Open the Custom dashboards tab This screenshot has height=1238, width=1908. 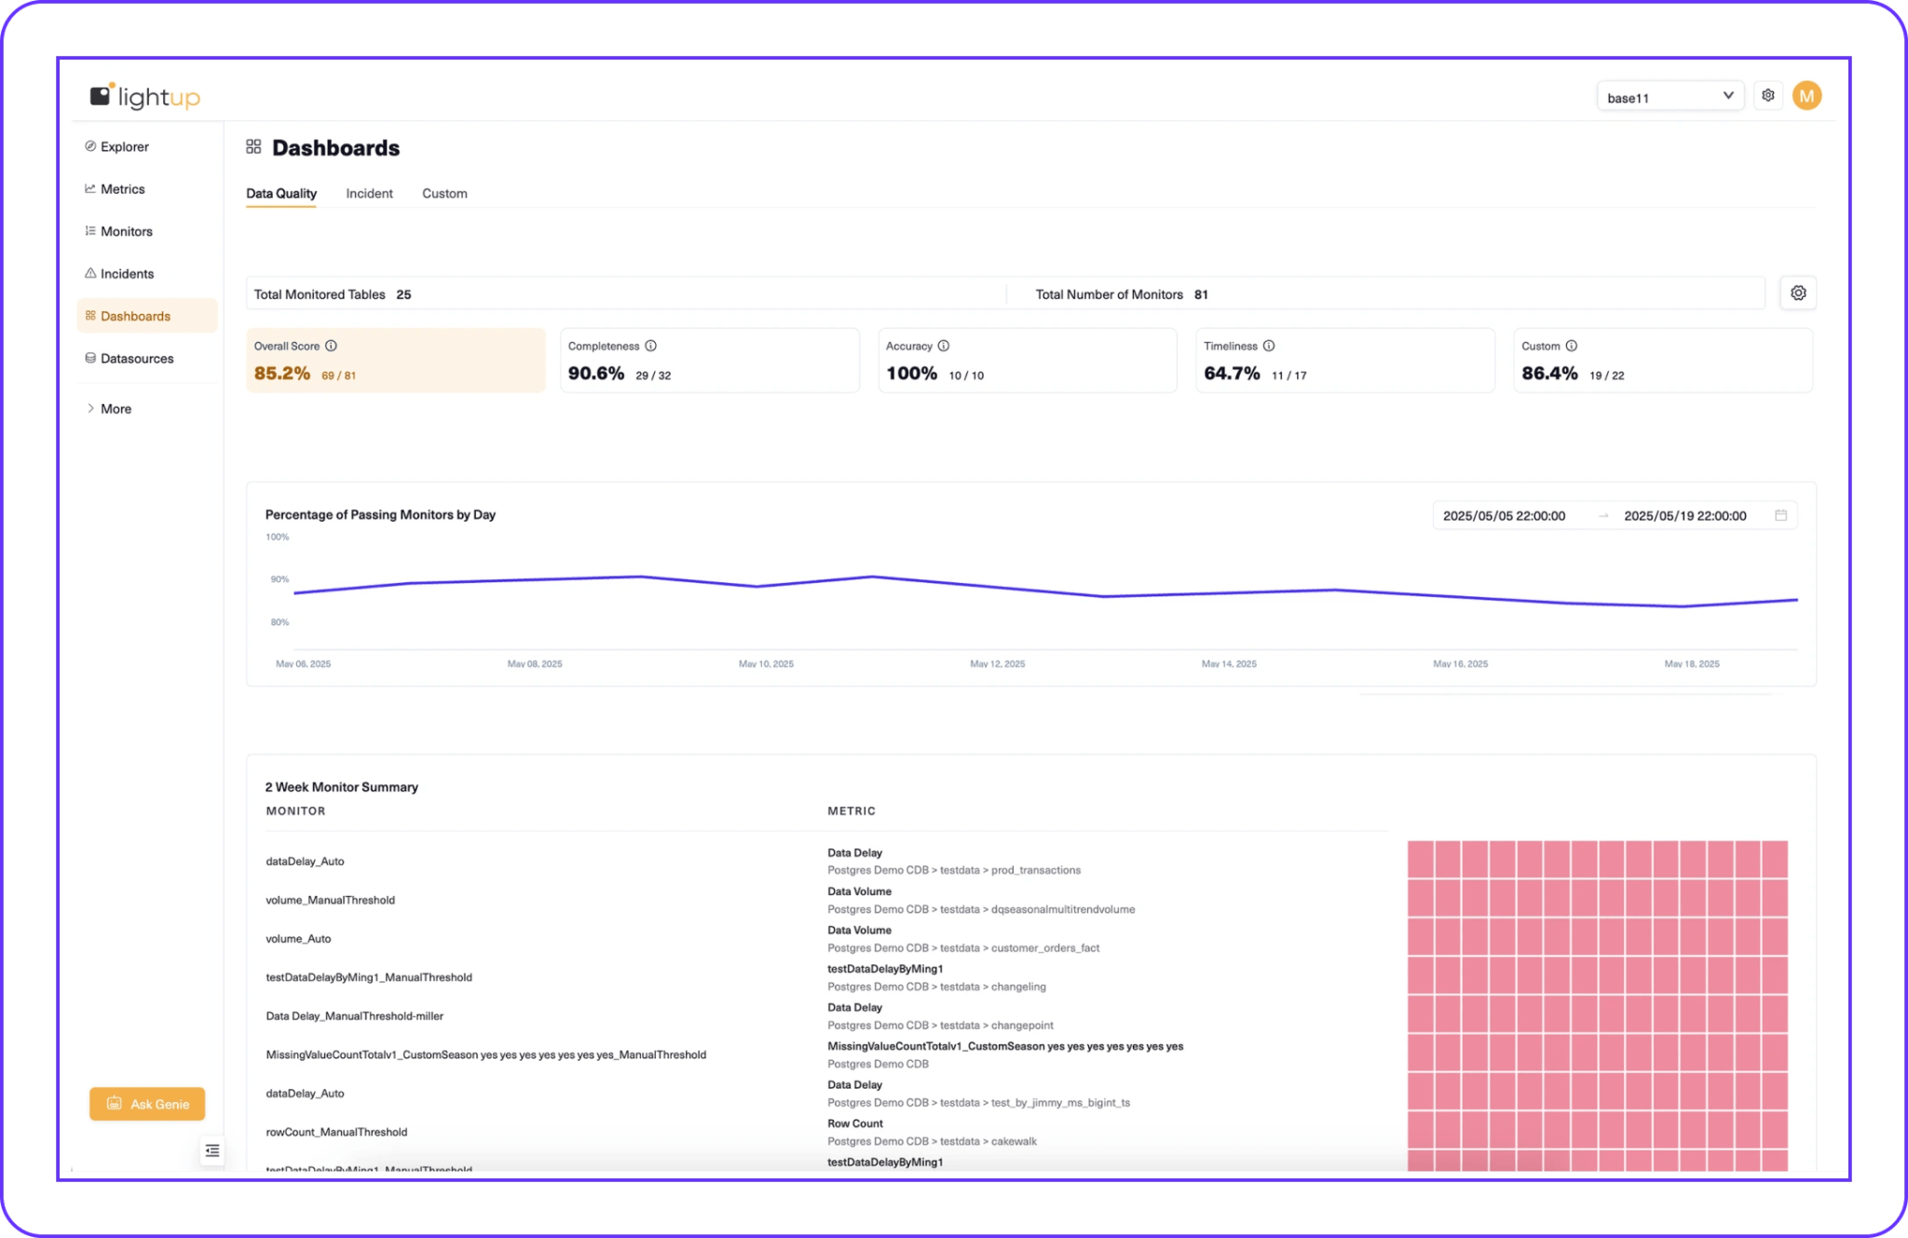pos(444,193)
